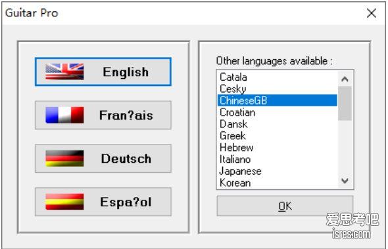Select ChineseGB in the language list
The height and width of the screenshot is (249, 388).
click(x=277, y=101)
